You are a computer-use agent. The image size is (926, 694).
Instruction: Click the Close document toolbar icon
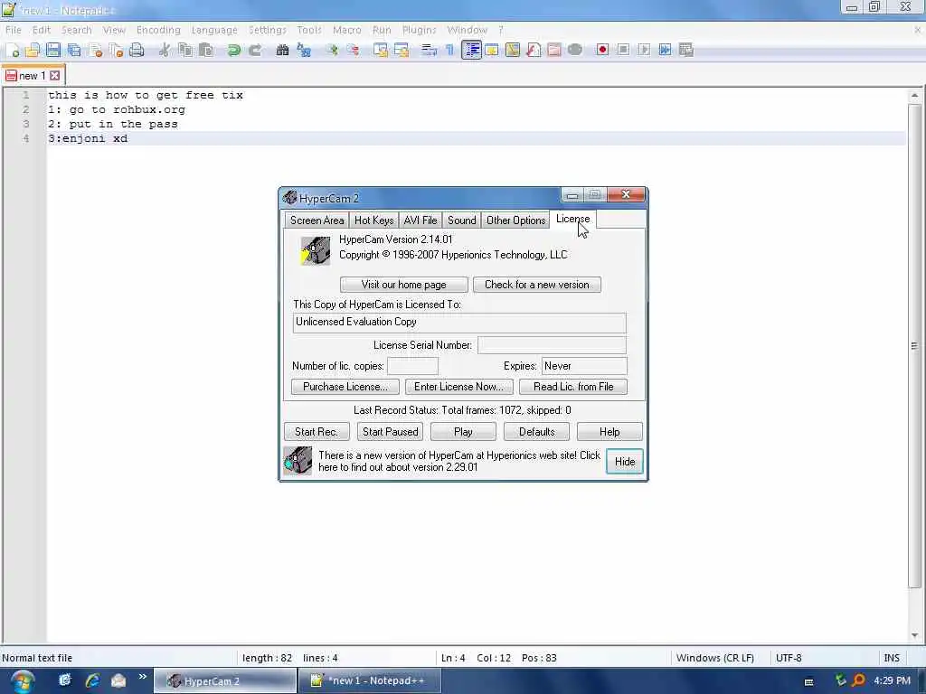(96, 51)
